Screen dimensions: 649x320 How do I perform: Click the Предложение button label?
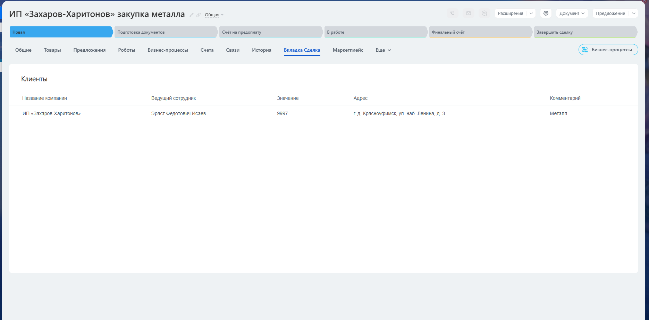pos(610,14)
